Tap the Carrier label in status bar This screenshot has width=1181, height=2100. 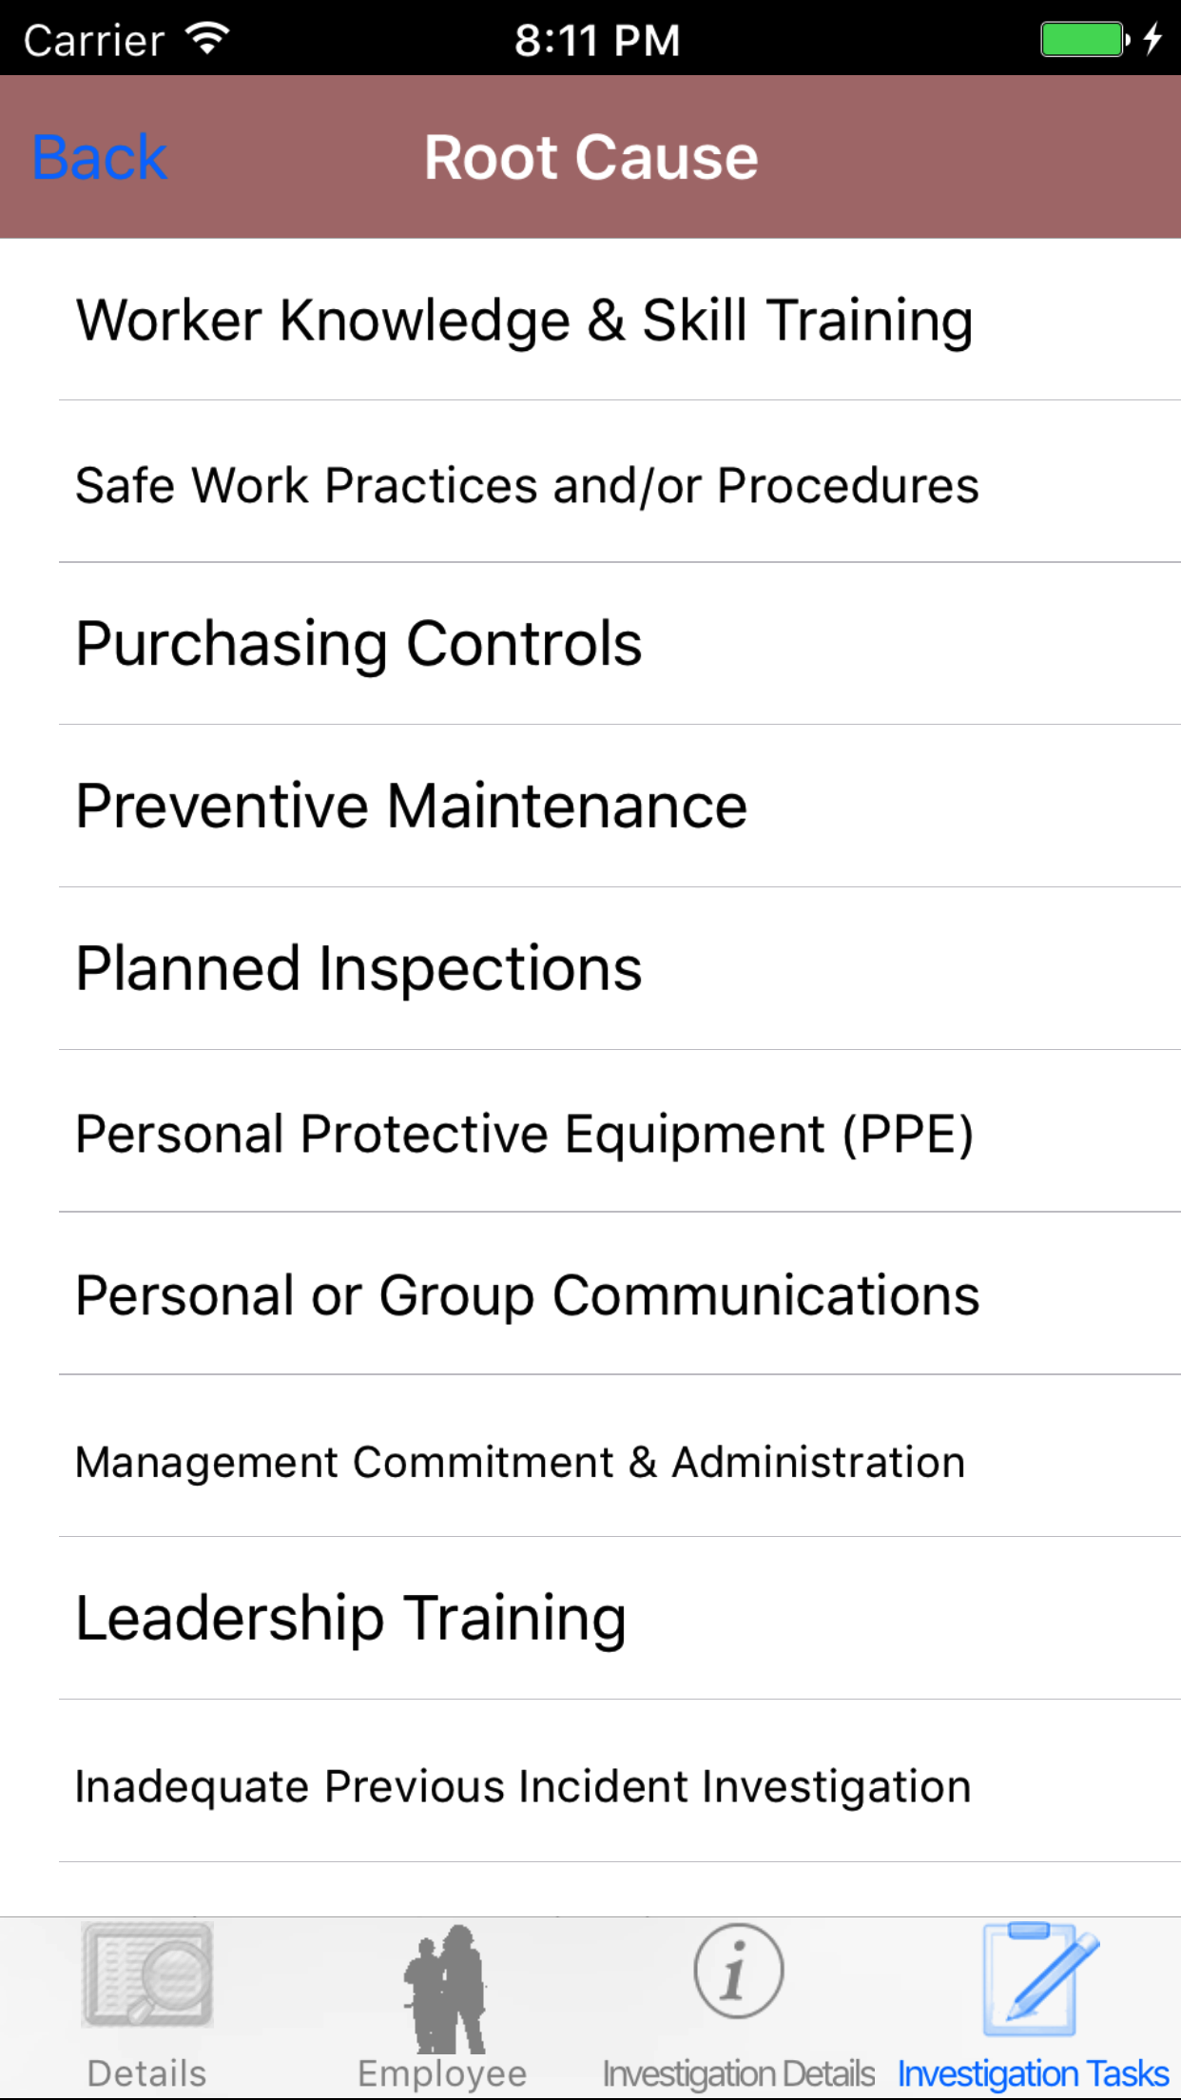(x=94, y=40)
